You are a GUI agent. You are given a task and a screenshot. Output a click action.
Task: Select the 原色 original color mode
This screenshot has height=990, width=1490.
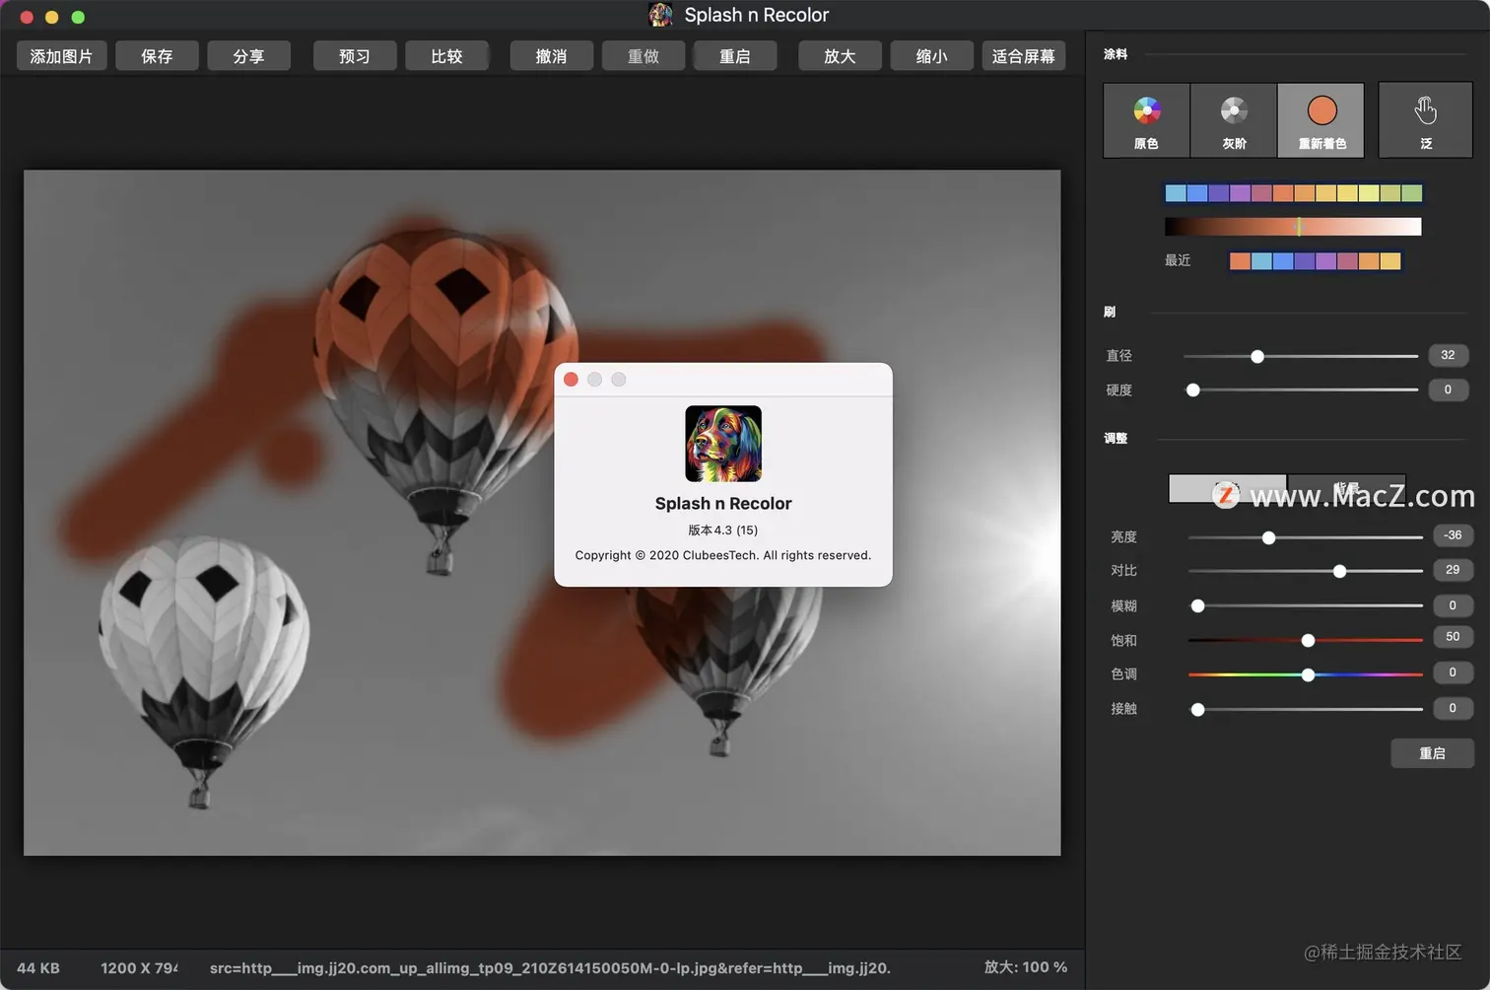pyautogui.click(x=1146, y=120)
